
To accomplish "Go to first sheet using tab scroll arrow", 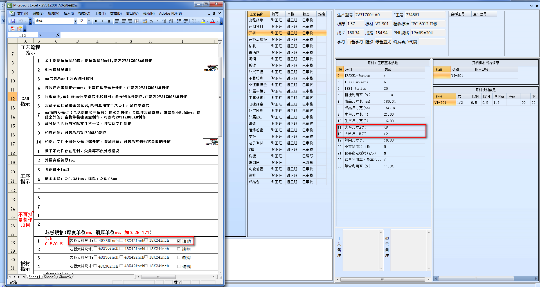I will point(10,277).
